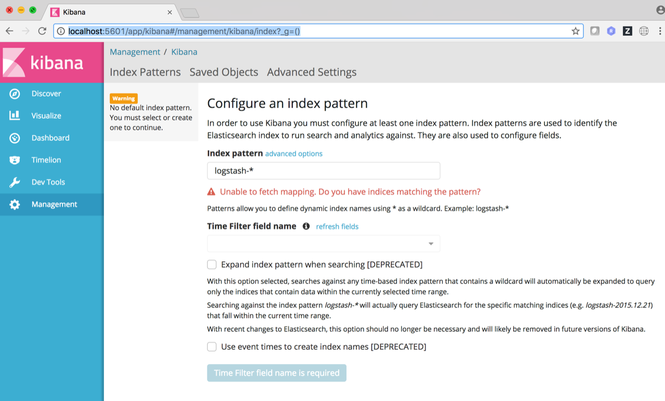The image size is (665, 401).
Task: Bookmark the page with the star icon
Action: 575,31
